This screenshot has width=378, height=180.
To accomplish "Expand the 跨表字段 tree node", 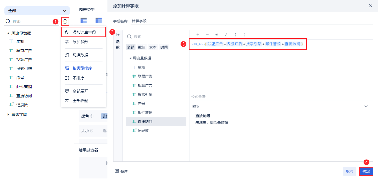I will (9, 115).
